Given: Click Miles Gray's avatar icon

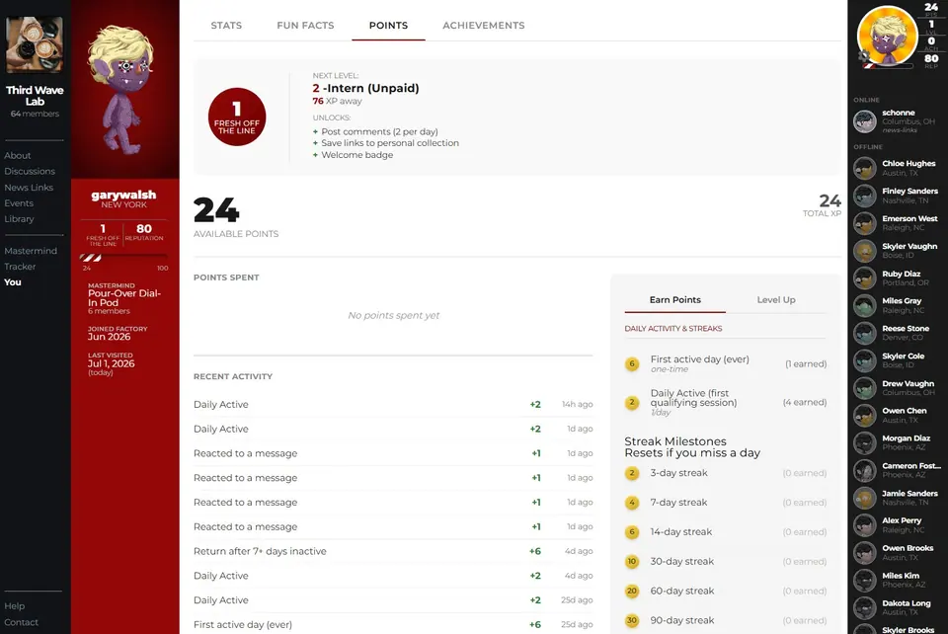Looking at the screenshot, I should pos(865,306).
